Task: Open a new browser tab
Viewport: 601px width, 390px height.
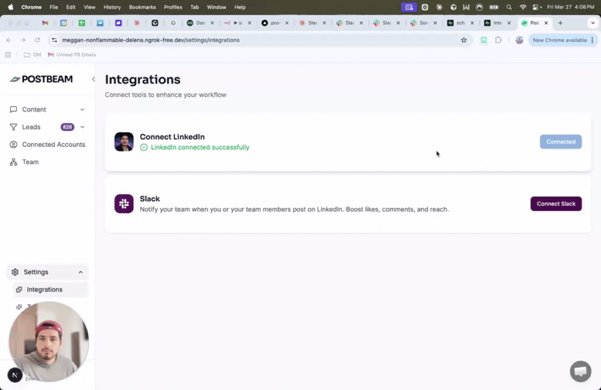Action: [x=560, y=23]
